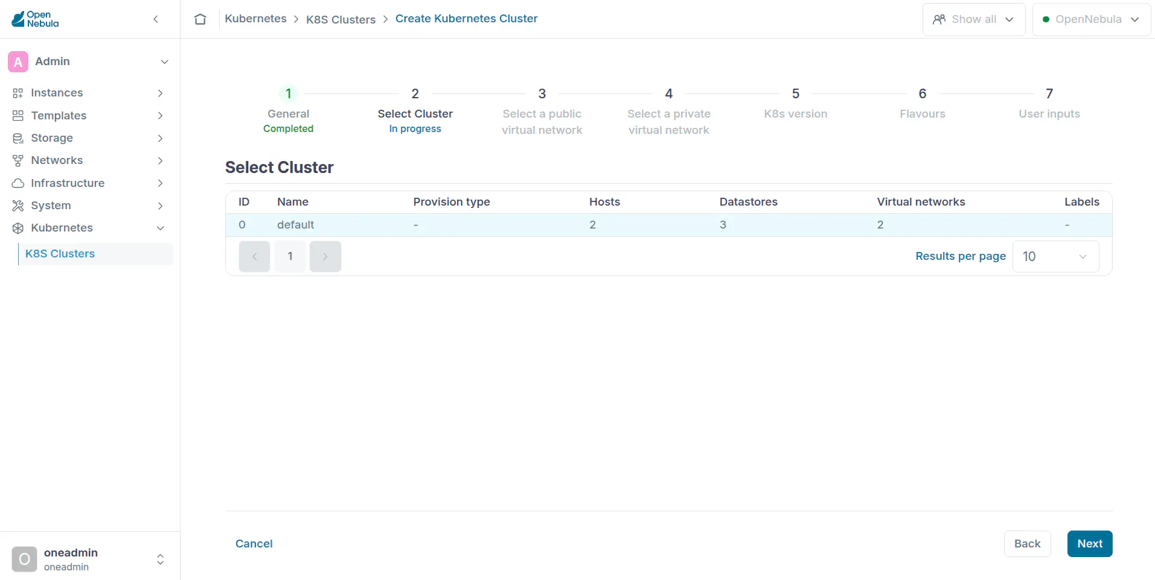Click the Show all users icon
Screen dimensions: 1155x580
click(939, 19)
